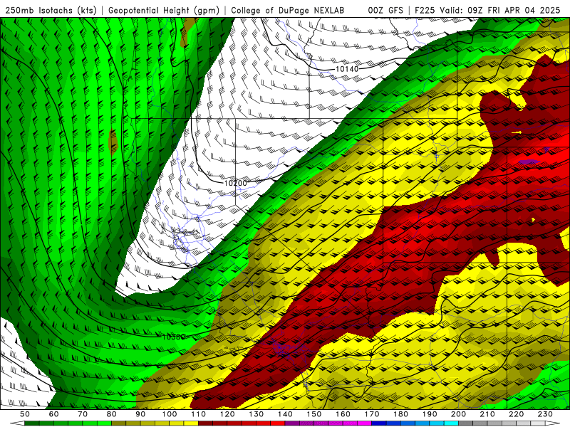The image size is (570, 427).
Task: Click the 'F225' forecast hour text
Action: pyautogui.click(x=425, y=10)
